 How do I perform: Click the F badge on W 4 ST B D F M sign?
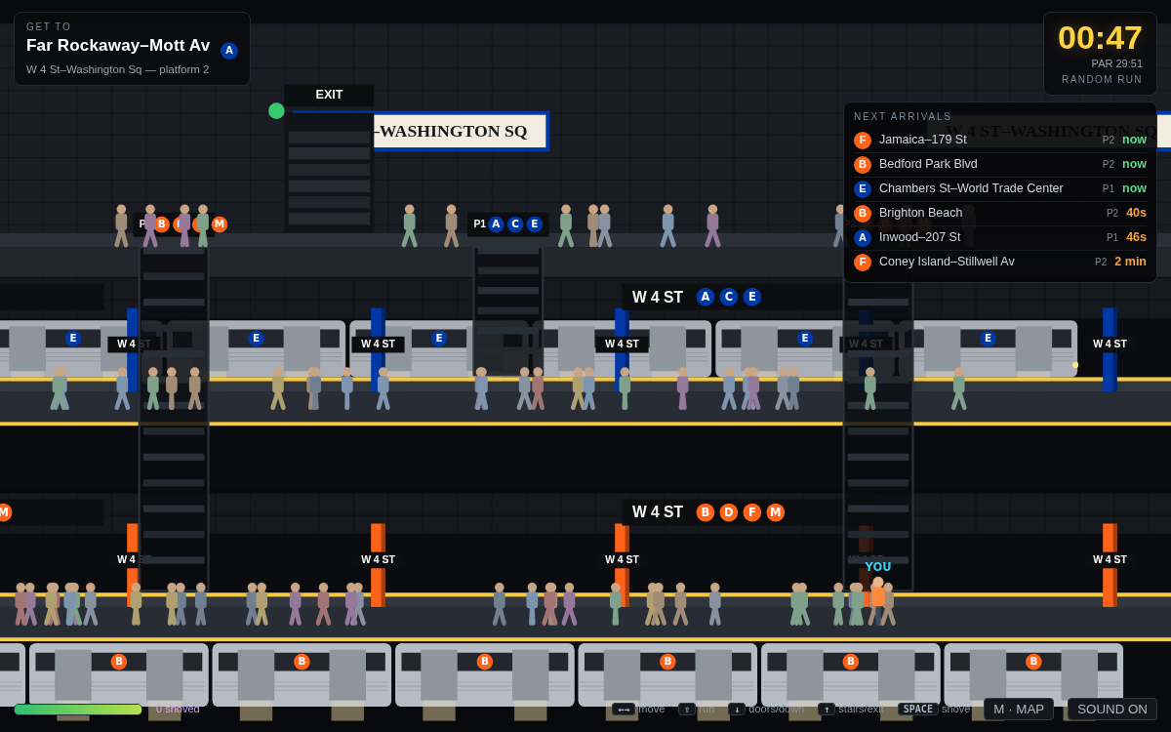coord(752,512)
